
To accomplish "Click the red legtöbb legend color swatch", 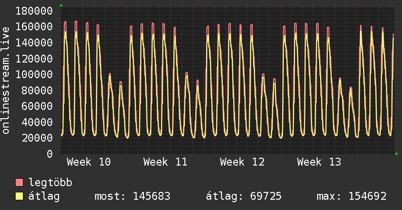I will (20, 183).
